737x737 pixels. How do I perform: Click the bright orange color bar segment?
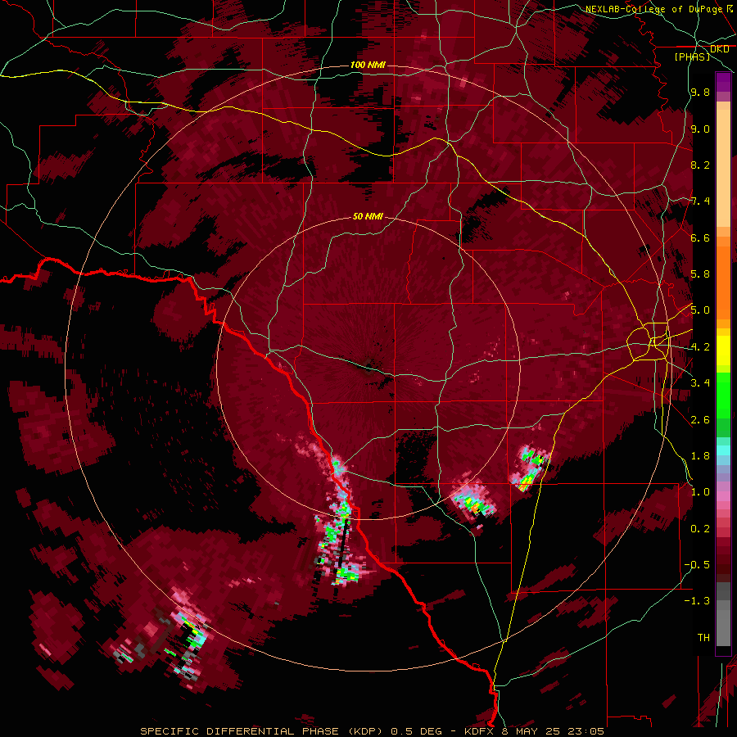click(x=723, y=282)
